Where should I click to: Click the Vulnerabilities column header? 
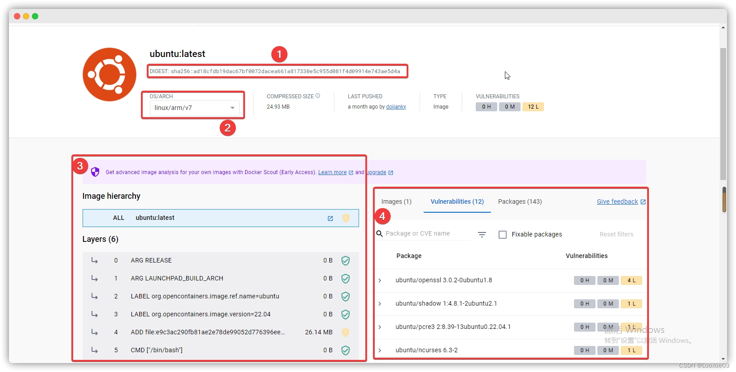(587, 256)
